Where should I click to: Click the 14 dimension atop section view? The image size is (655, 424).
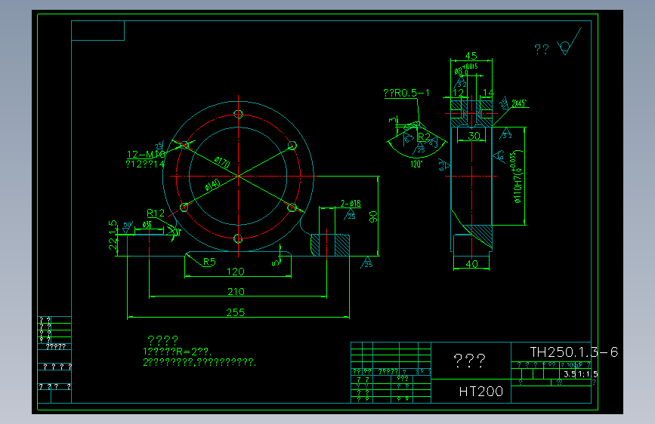tap(488, 93)
